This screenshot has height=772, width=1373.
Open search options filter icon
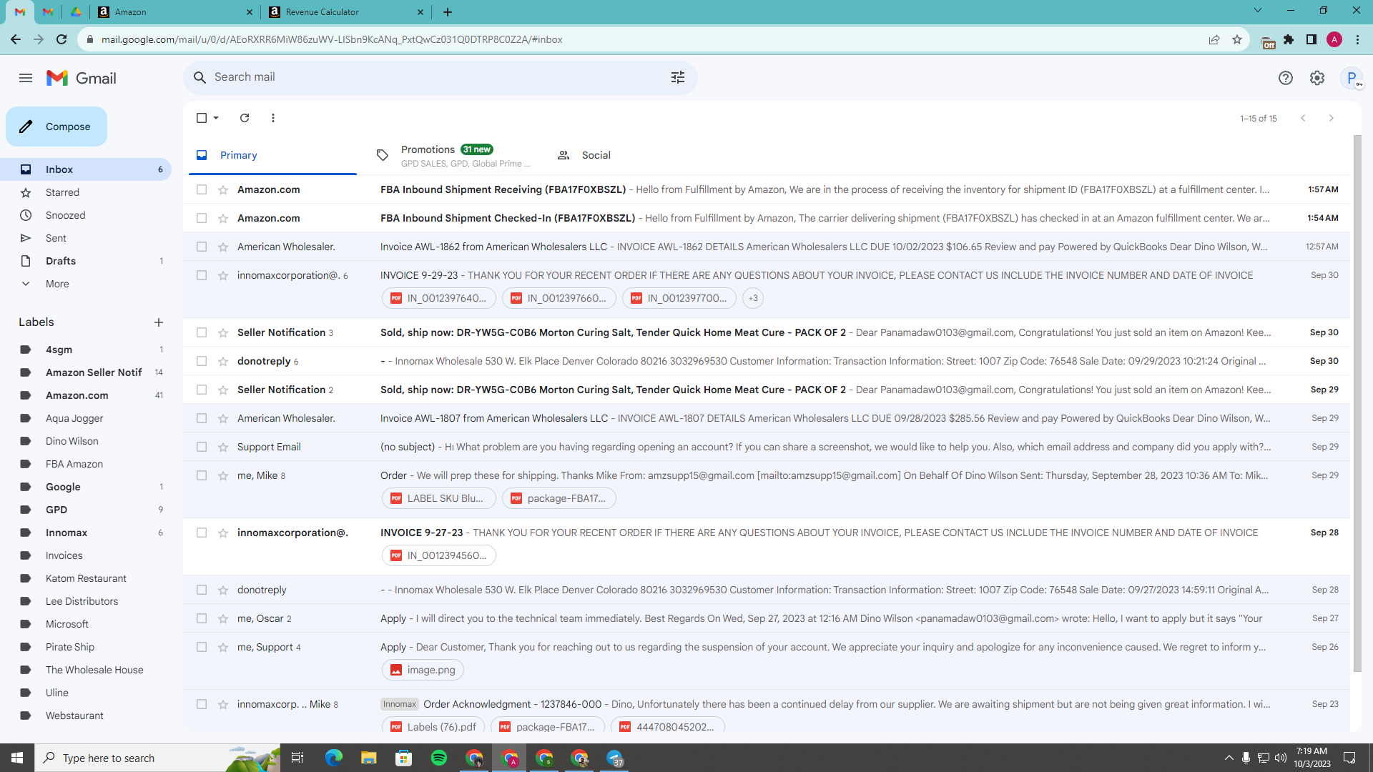tap(678, 77)
